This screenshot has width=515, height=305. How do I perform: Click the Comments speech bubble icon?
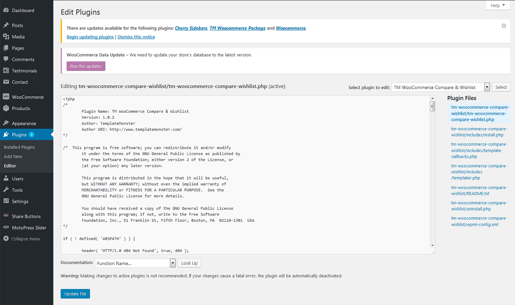tap(6, 59)
